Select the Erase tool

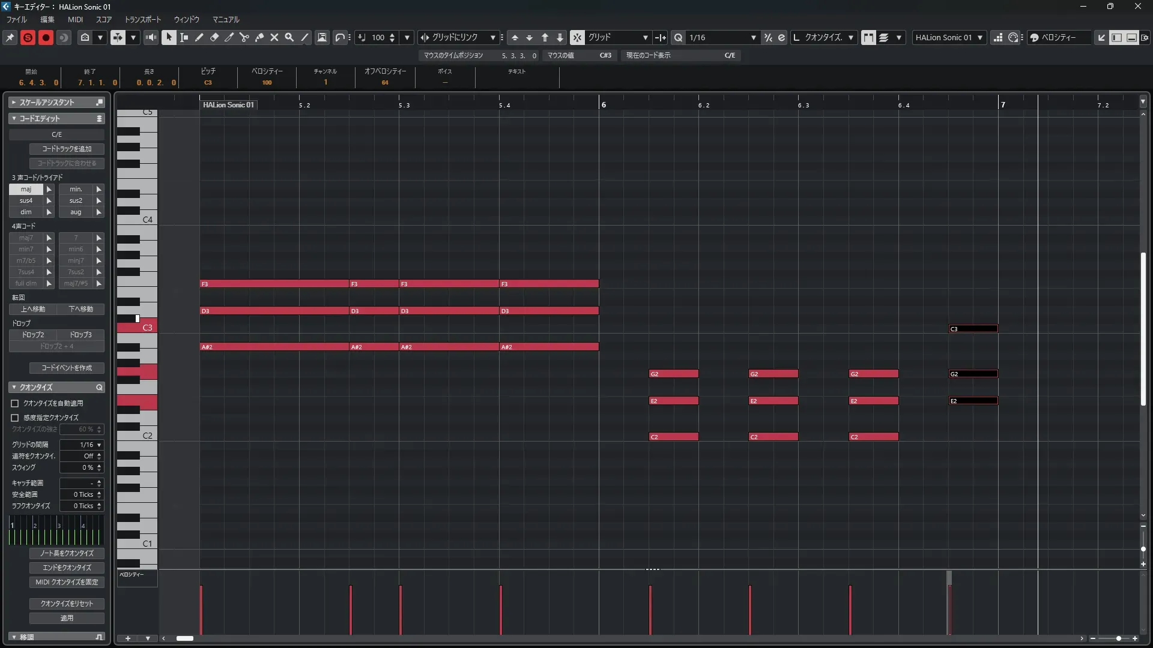click(x=214, y=37)
